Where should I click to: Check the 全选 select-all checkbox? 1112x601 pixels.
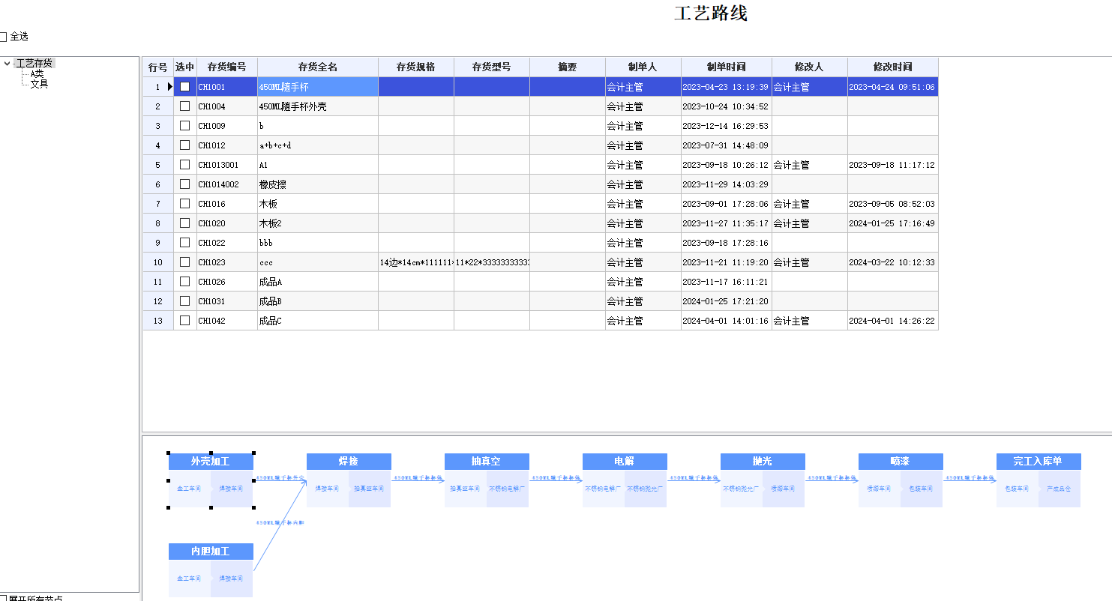point(3,37)
